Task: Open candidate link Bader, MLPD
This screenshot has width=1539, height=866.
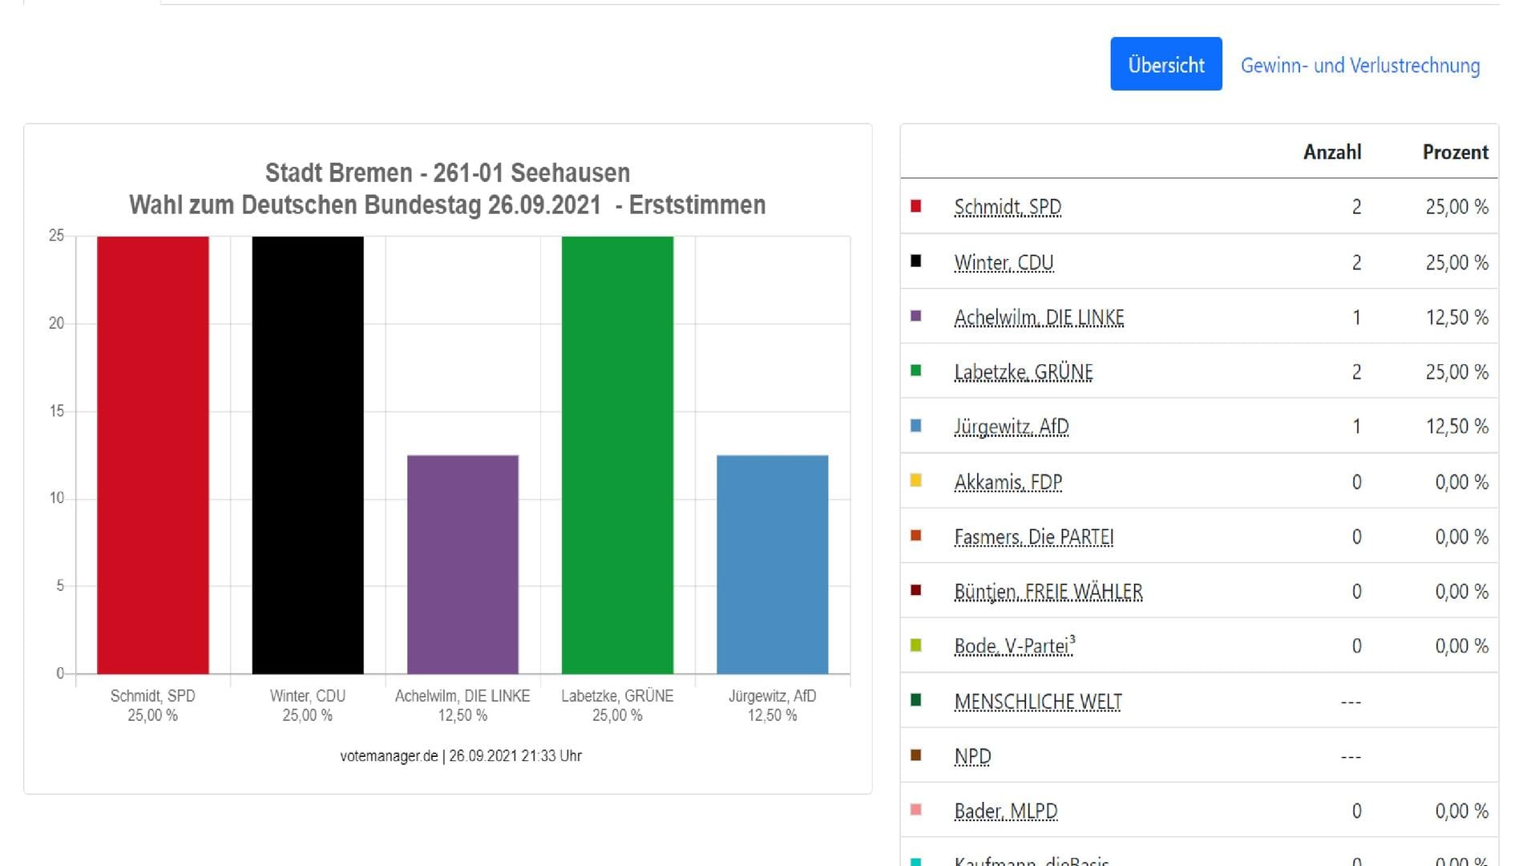Action: click(x=1006, y=811)
